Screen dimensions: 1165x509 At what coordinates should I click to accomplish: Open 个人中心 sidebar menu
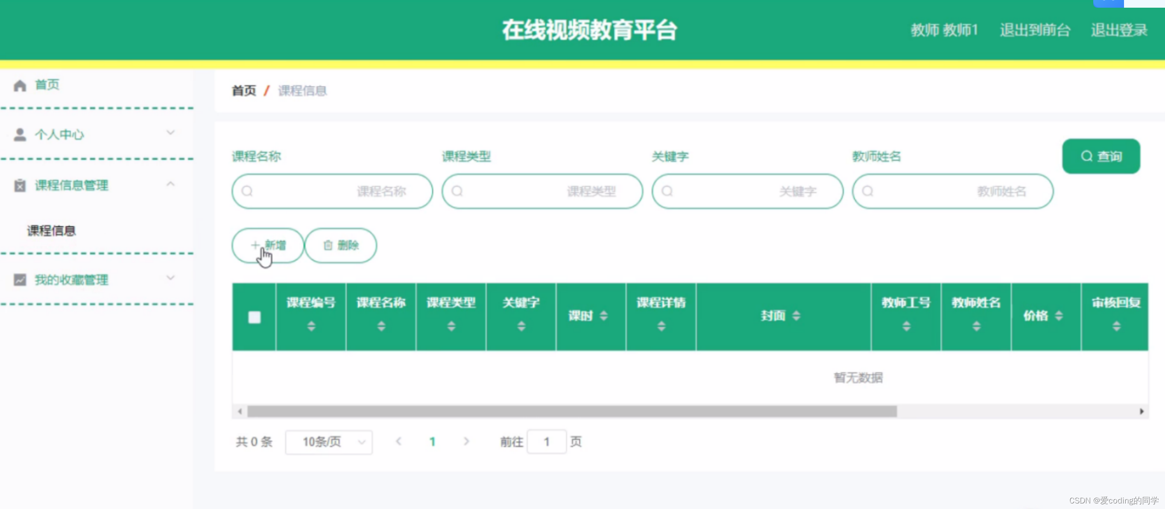point(97,134)
